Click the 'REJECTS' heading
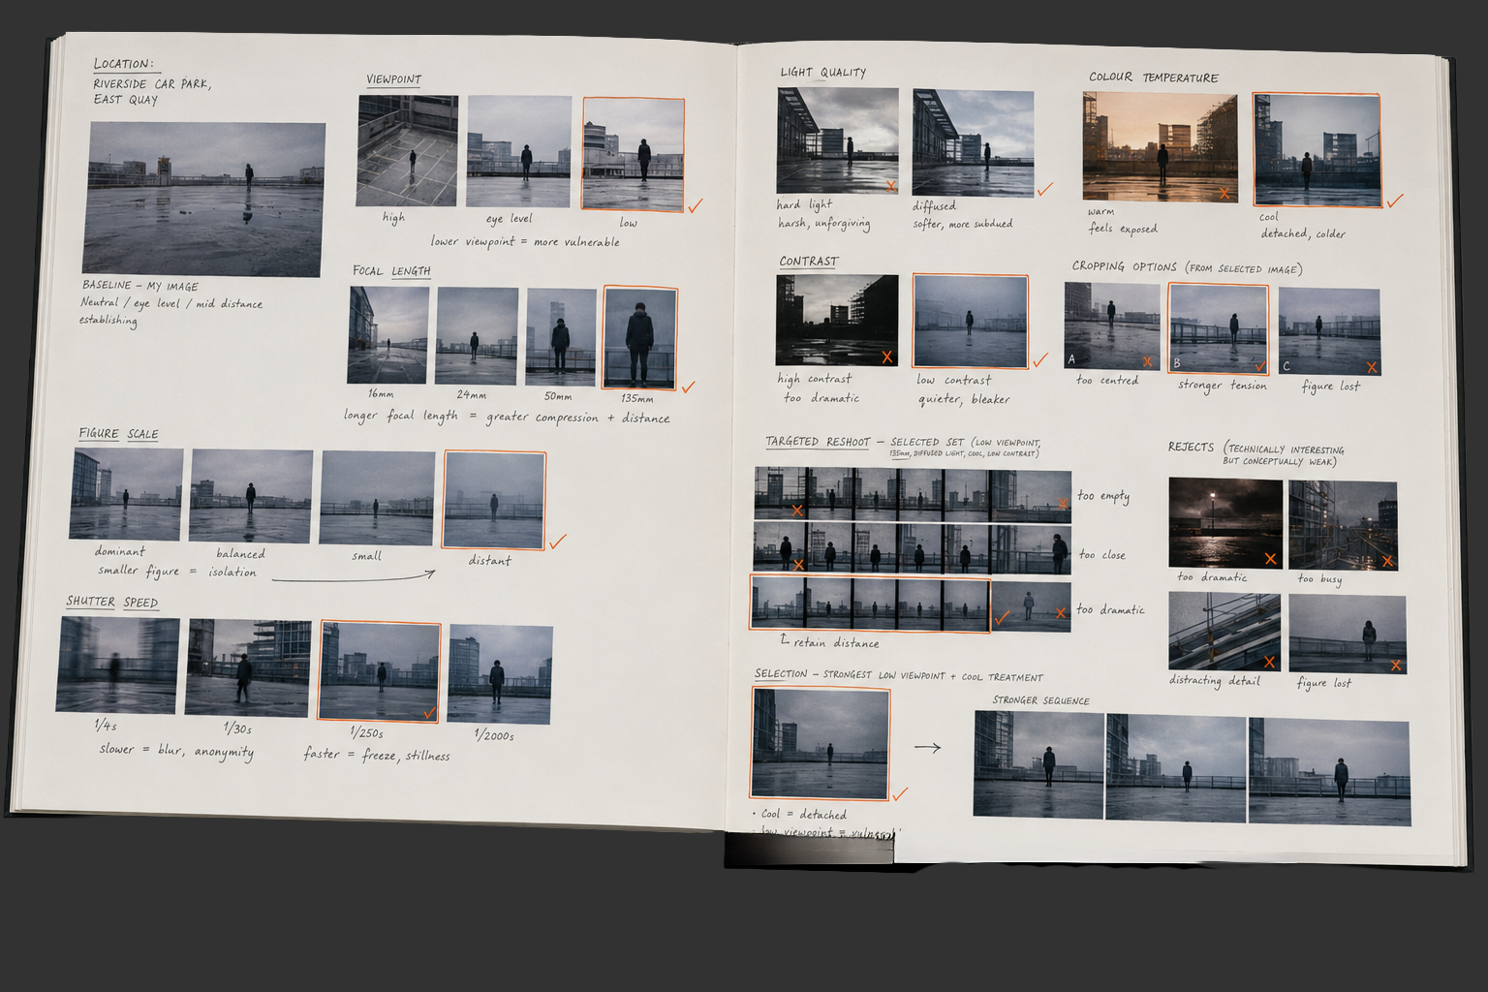Viewport: 1488px width, 992px height. [x=1191, y=447]
